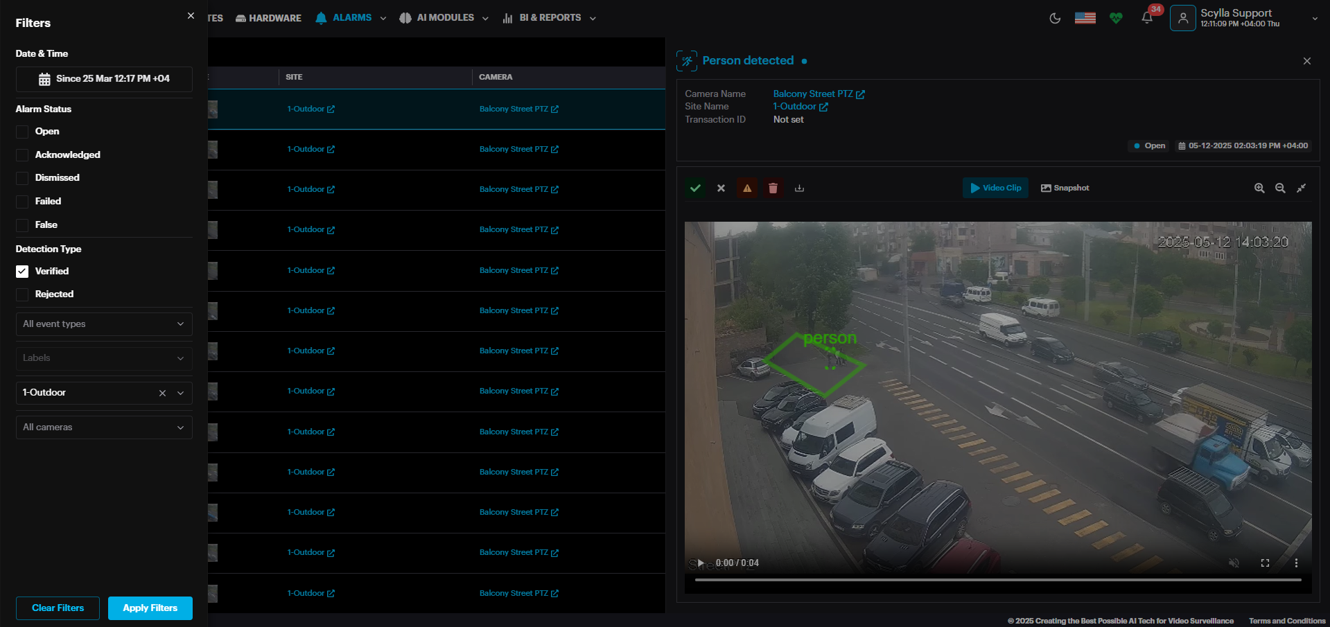Open the BI & Reports menu
The image size is (1330, 627).
550,18
